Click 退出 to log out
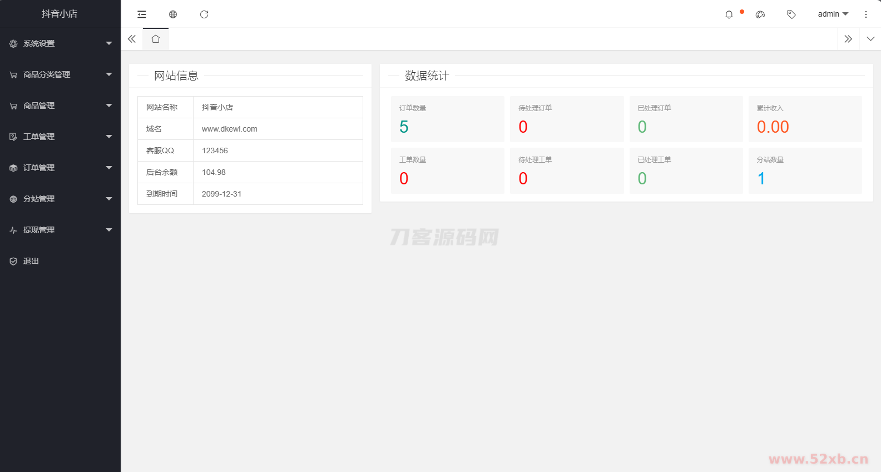 pyautogui.click(x=31, y=261)
